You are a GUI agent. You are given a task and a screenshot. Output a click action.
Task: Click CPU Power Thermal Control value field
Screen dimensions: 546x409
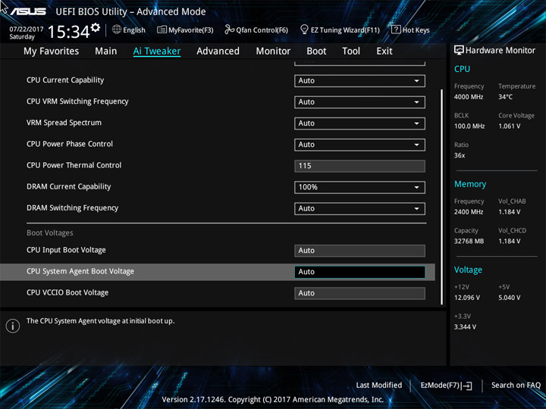pos(359,166)
